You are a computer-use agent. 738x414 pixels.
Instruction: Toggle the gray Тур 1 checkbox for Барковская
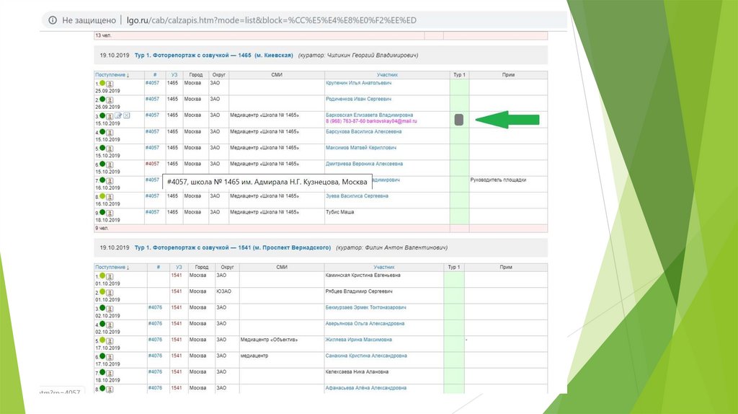tap(458, 120)
